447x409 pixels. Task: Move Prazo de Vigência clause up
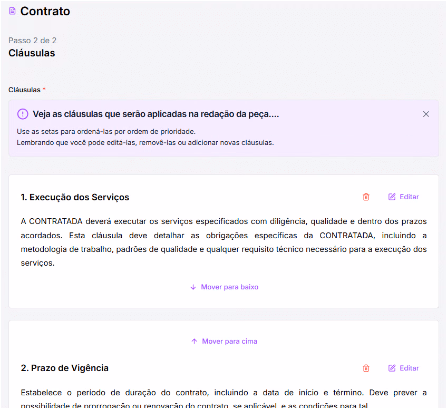(224, 341)
